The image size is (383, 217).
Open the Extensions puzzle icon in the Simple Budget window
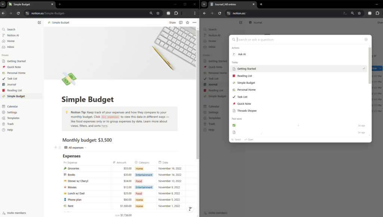click(x=176, y=13)
